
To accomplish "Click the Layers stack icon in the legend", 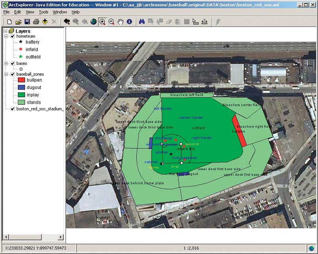I will 12,31.
